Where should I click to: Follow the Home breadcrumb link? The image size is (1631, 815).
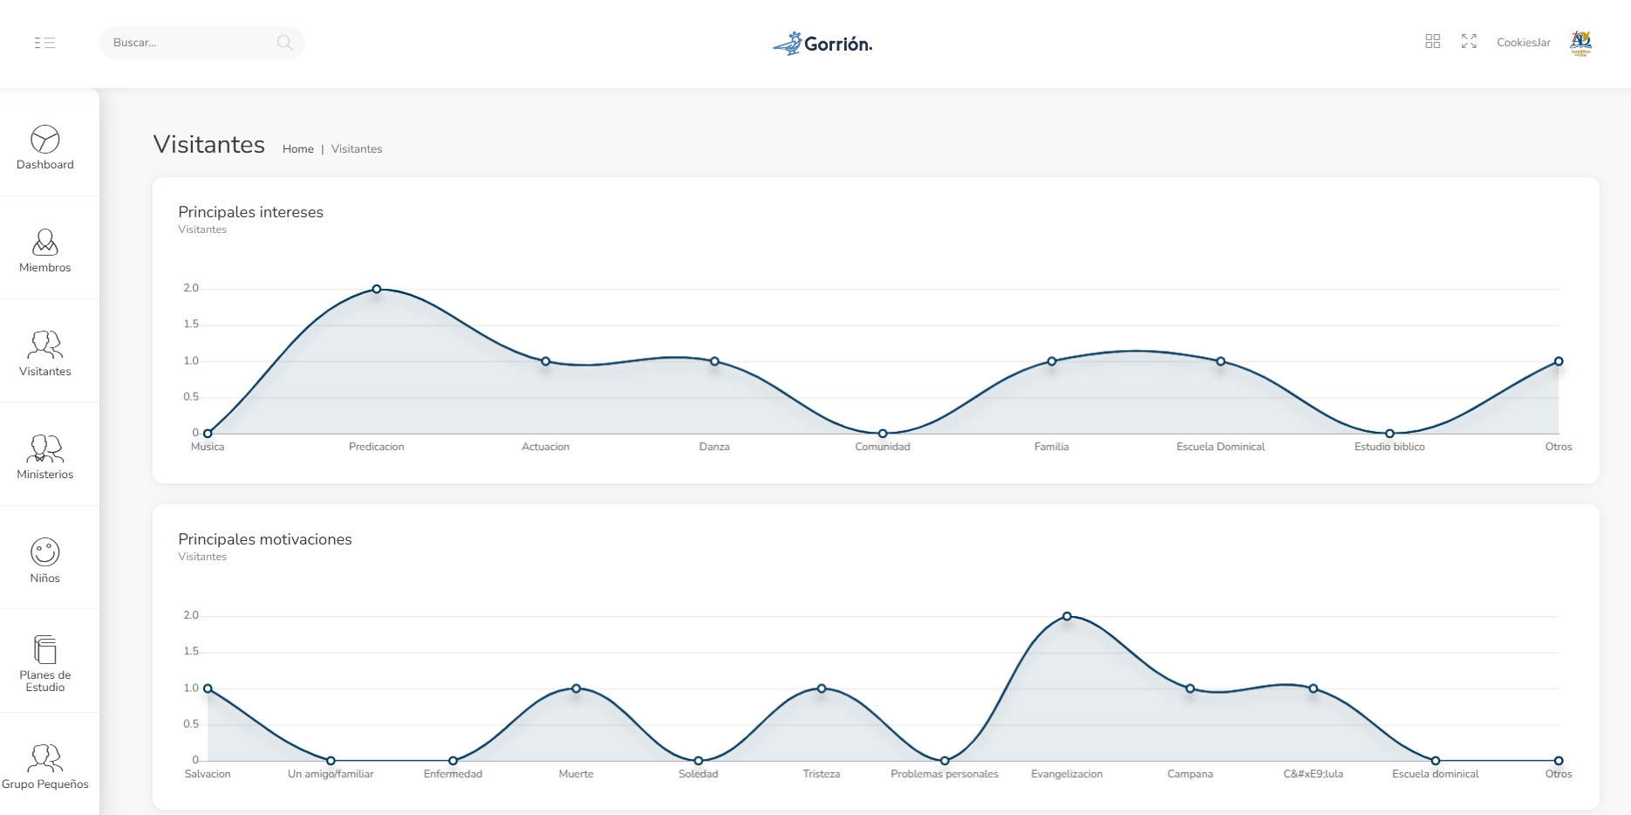tap(297, 149)
